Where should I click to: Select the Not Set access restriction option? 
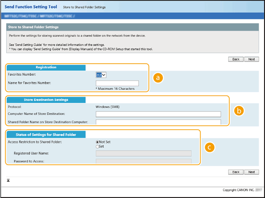(x=98, y=142)
